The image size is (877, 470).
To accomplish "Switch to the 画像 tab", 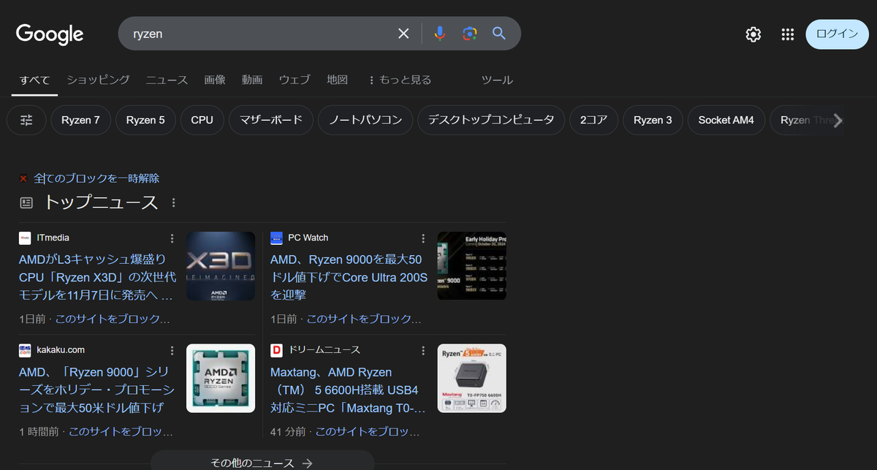I will click(215, 80).
